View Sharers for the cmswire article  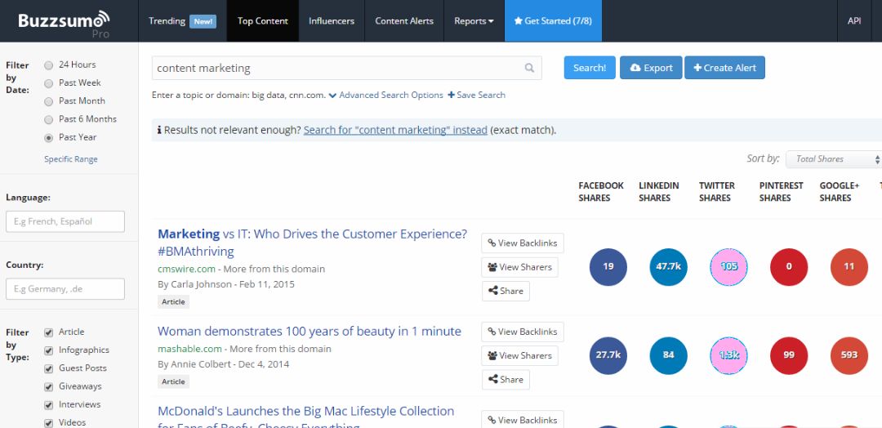coord(519,267)
